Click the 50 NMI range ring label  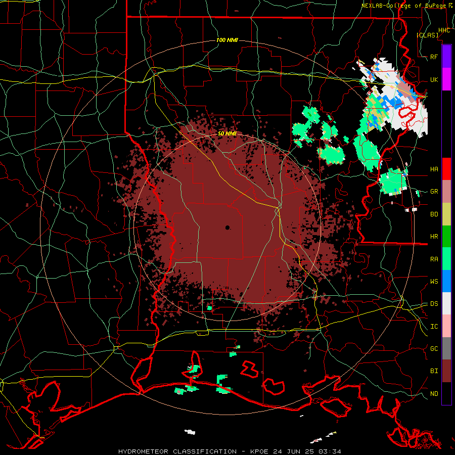click(227, 133)
